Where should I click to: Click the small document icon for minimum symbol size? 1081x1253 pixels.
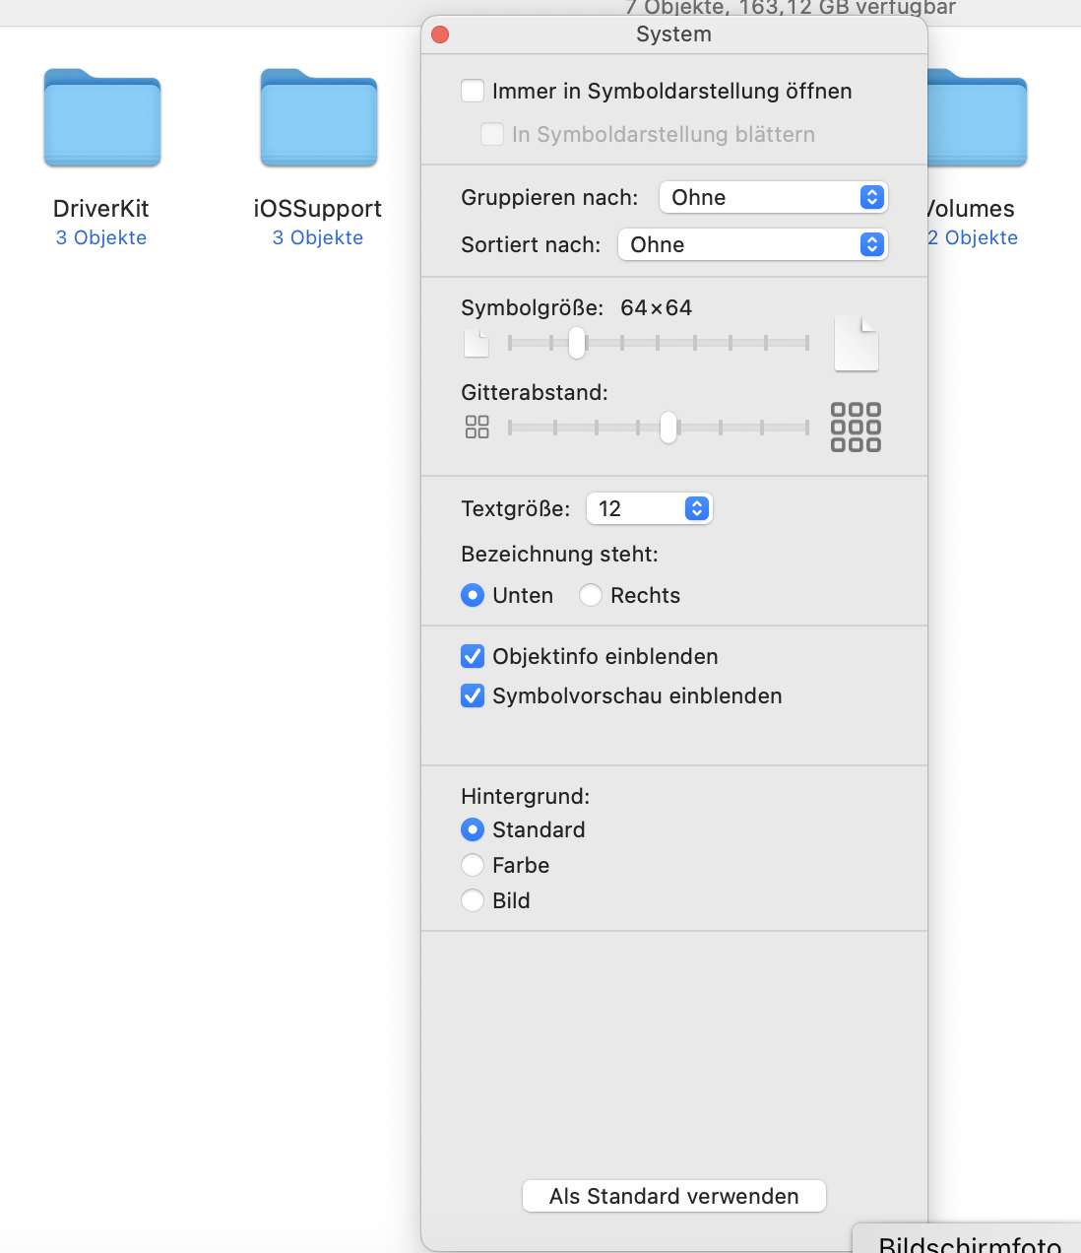coord(477,344)
